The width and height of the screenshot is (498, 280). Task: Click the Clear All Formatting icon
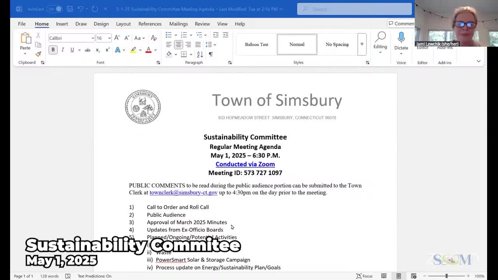[x=154, y=38]
